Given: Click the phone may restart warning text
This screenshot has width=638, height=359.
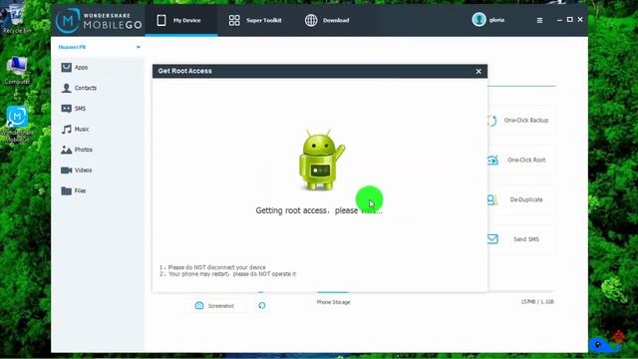Looking at the screenshot, I should tap(228, 274).
